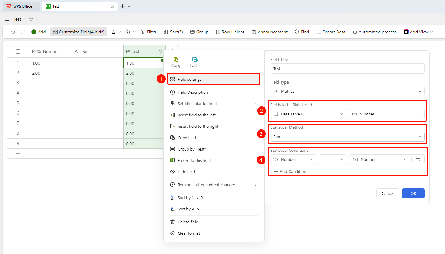Image resolution: width=445 pixels, height=254 pixels.
Task: Click Sort by 9 -> 1
Action: [214, 209]
